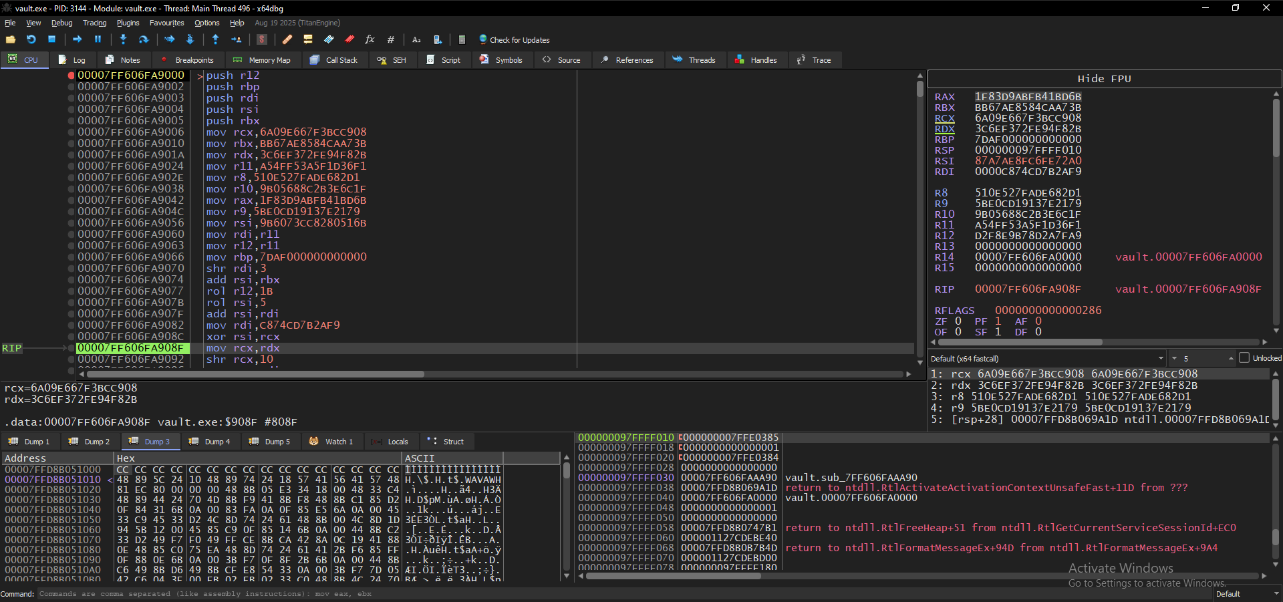Execute till return with the up arrow icon
The image size is (1283, 602).
215,39
